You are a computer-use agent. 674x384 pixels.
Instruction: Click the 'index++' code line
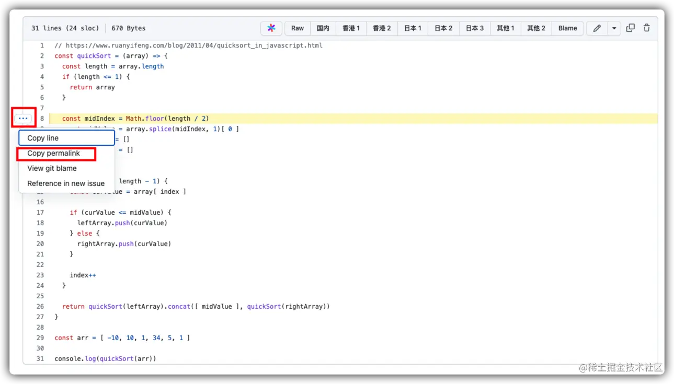[83, 275]
